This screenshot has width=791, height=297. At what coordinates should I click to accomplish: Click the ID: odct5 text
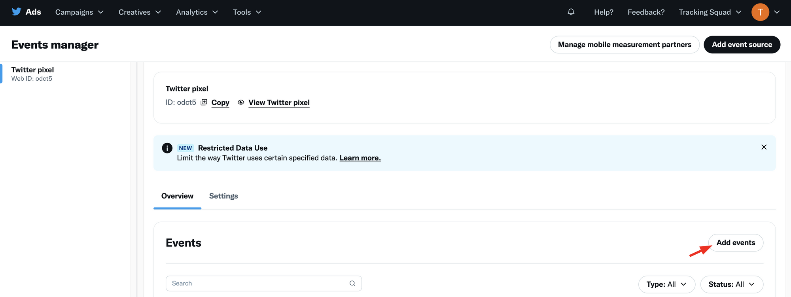click(181, 102)
